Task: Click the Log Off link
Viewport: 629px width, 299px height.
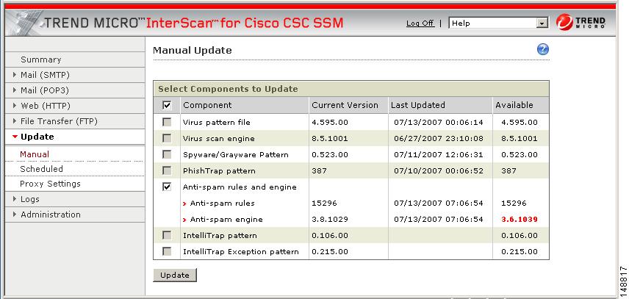Action: (x=420, y=24)
